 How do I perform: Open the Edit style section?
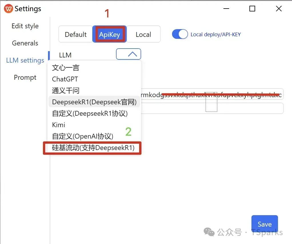coord(25,26)
